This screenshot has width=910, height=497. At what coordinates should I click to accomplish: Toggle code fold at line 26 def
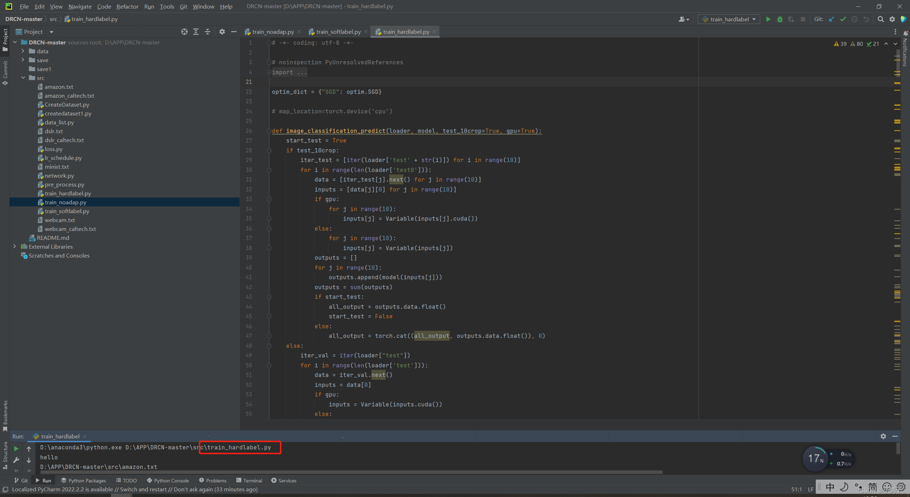click(269, 131)
